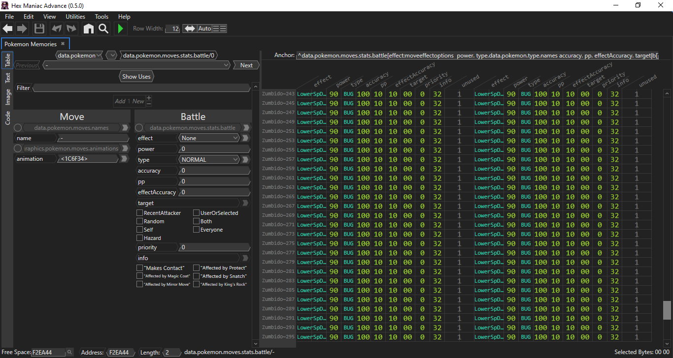
Task: Click the Next button
Action: click(246, 65)
